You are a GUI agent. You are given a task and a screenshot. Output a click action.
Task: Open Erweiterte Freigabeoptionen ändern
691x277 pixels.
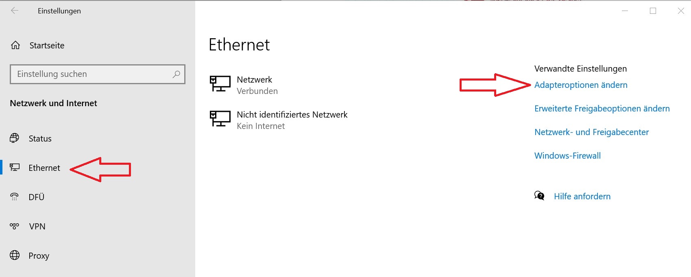pyautogui.click(x=602, y=109)
